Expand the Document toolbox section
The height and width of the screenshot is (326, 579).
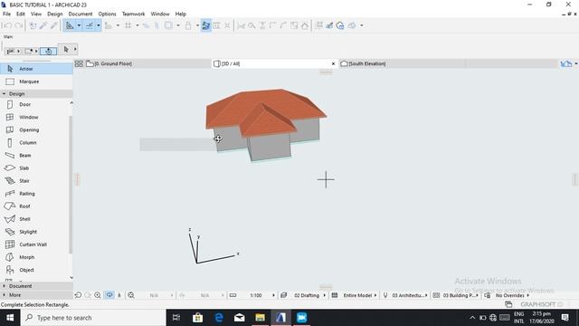(36, 286)
